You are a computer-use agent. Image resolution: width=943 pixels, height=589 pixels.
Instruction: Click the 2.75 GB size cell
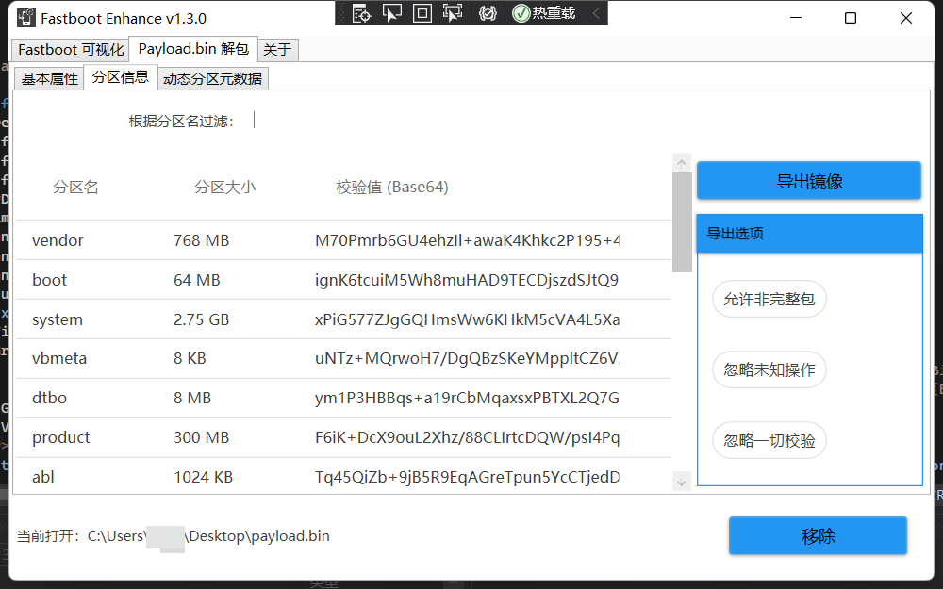[202, 319]
